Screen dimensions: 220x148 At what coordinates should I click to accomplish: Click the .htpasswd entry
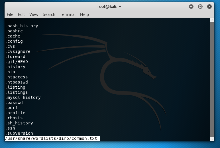pos(17,82)
